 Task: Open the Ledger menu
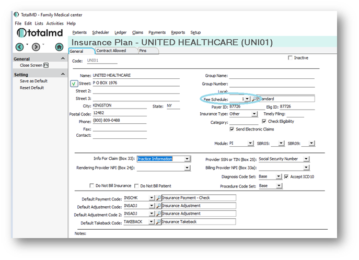tap(121, 32)
